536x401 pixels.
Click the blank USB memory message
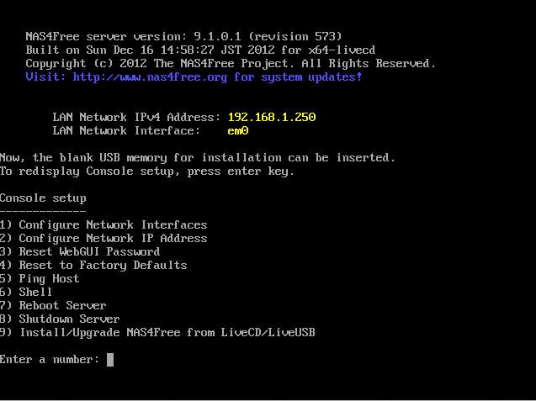pos(197,157)
